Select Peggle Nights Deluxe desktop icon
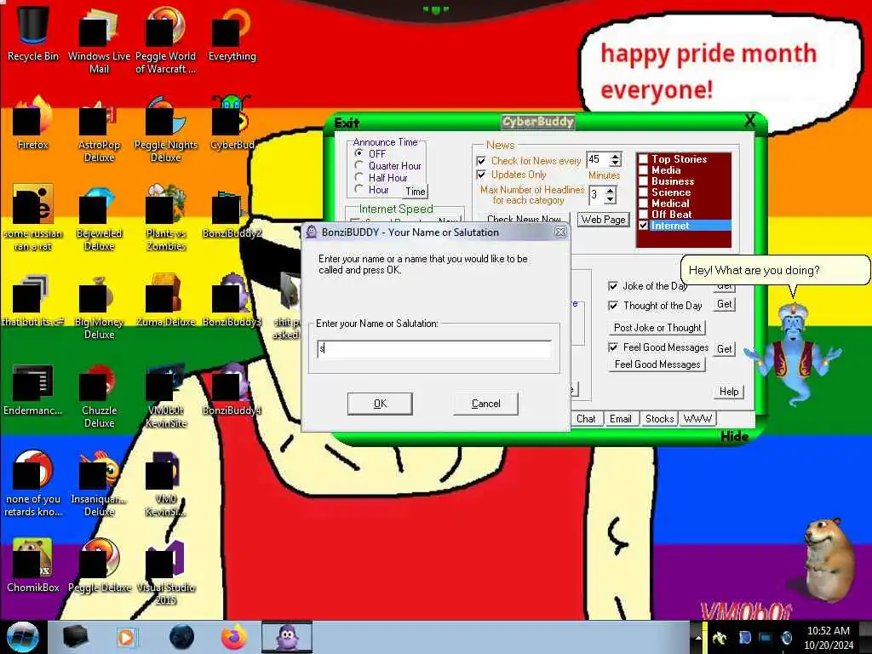Viewport: 872px width, 654px height. (165, 129)
